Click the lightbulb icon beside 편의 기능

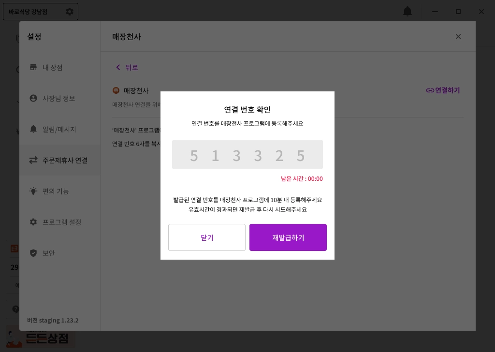[33, 191]
